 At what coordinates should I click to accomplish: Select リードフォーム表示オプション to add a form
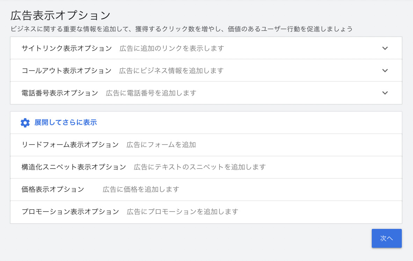[206, 145]
